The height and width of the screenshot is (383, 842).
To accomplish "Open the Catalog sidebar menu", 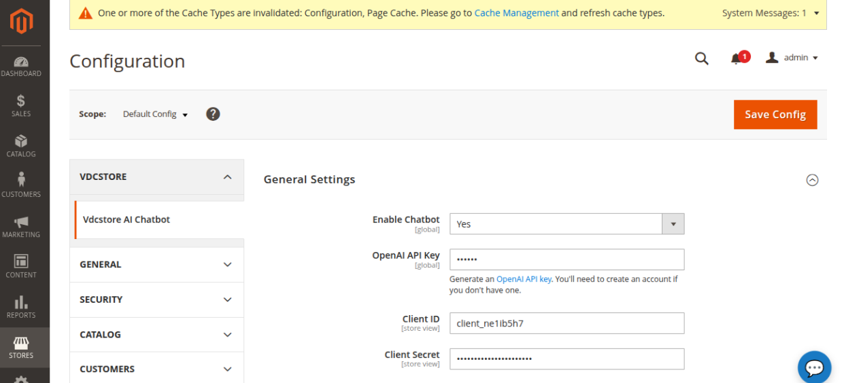I will tap(21, 146).
